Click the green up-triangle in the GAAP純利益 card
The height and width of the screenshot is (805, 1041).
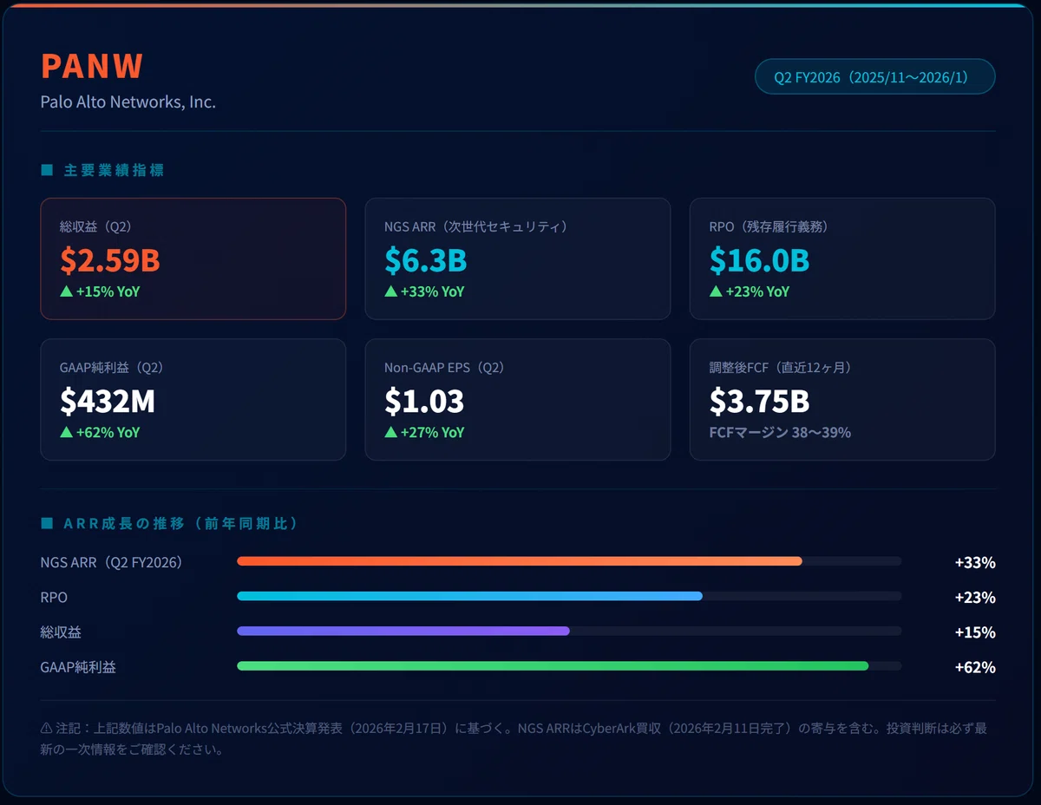click(x=66, y=432)
